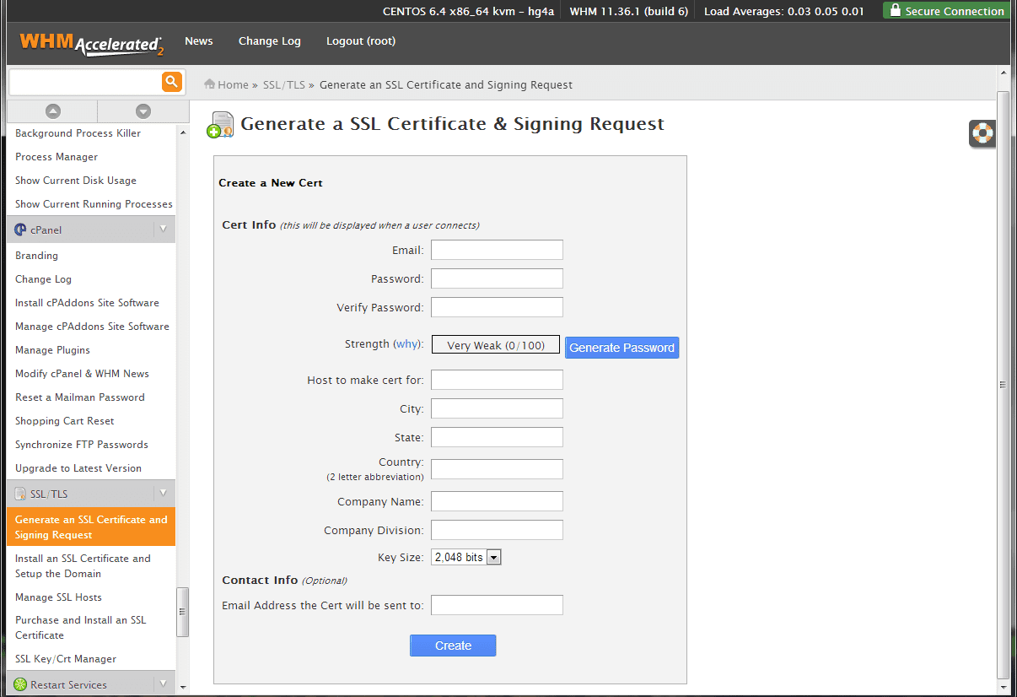Click the orange search magnifier icon

pos(172,82)
